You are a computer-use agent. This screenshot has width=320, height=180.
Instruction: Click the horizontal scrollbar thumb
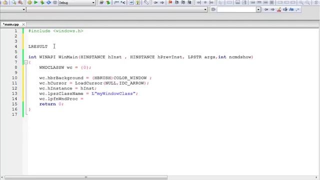86,177
